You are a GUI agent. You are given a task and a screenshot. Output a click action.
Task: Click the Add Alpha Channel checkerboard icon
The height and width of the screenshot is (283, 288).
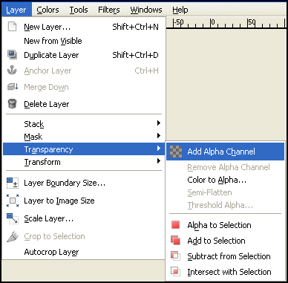[x=176, y=152]
